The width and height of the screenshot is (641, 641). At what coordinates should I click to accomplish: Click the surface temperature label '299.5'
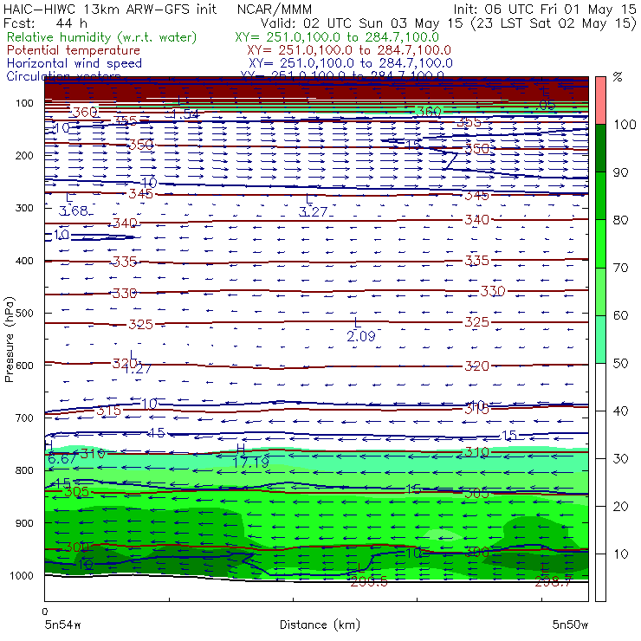(369, 582)
